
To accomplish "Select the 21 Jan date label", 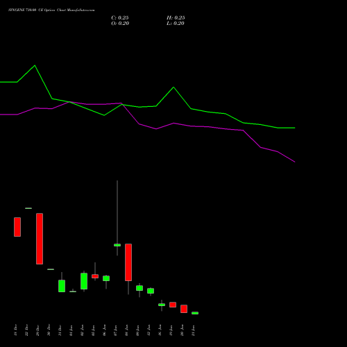I will [193, 330].
